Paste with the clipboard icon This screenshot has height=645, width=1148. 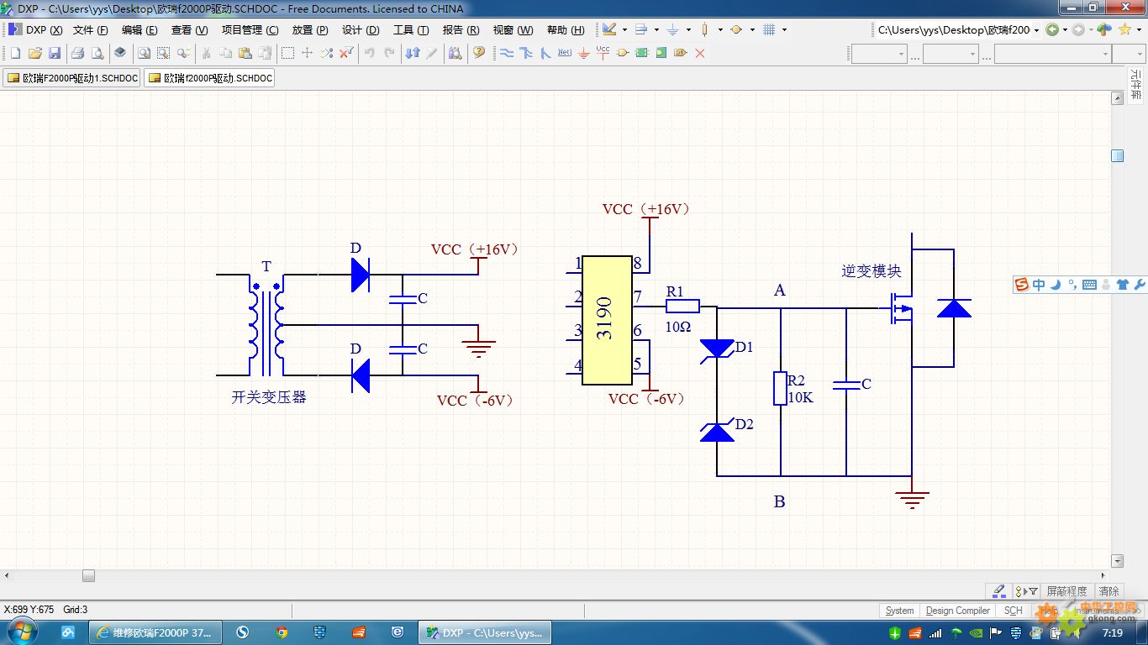(x=245, y=53)
